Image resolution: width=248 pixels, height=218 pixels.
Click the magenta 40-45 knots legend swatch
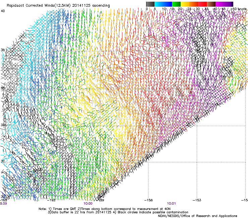220,4
